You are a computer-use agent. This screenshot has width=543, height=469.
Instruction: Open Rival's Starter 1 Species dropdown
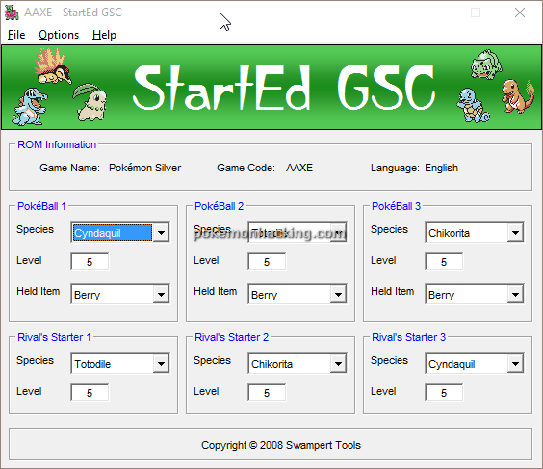coord(161,364)
